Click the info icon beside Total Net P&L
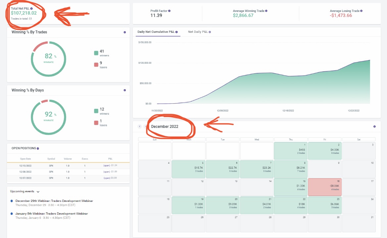 [x=31, y=8]
